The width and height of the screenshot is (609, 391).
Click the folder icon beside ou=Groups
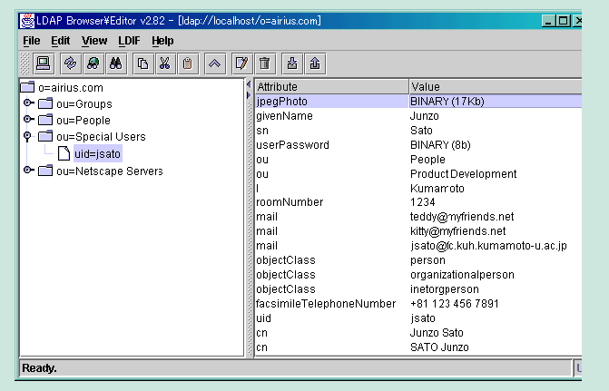click(45, 103)
